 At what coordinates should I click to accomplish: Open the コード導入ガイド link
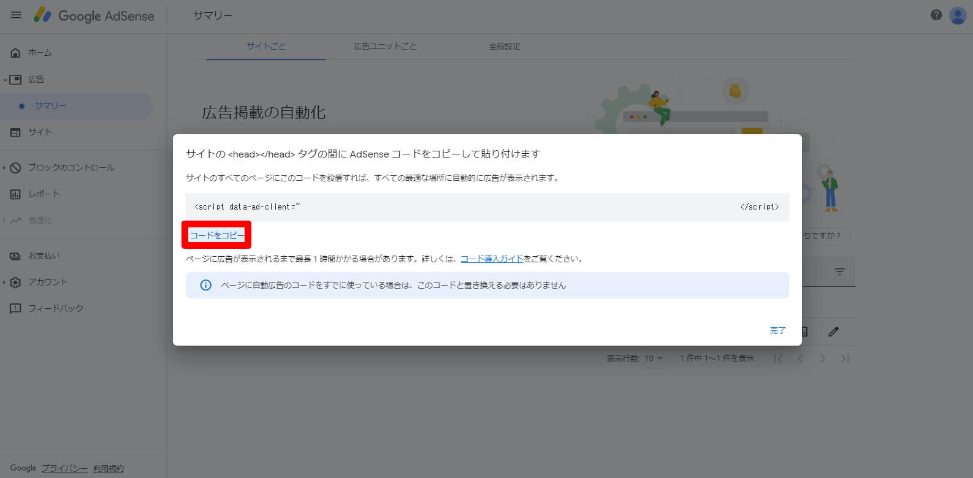tap(492, 259)
